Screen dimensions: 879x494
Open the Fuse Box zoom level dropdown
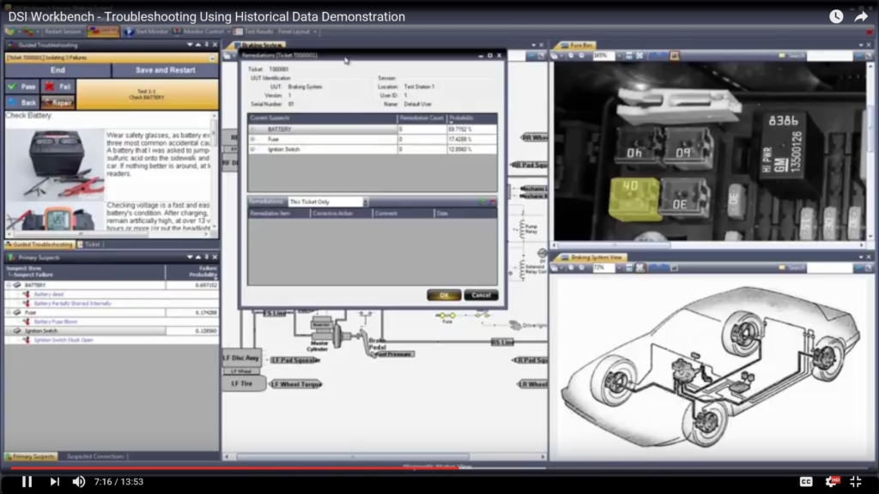(x=619, y=56)
